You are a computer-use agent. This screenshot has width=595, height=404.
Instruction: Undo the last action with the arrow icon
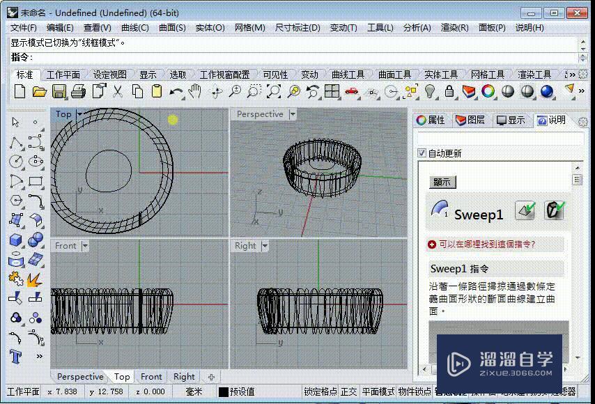click(x=176, y=92)
